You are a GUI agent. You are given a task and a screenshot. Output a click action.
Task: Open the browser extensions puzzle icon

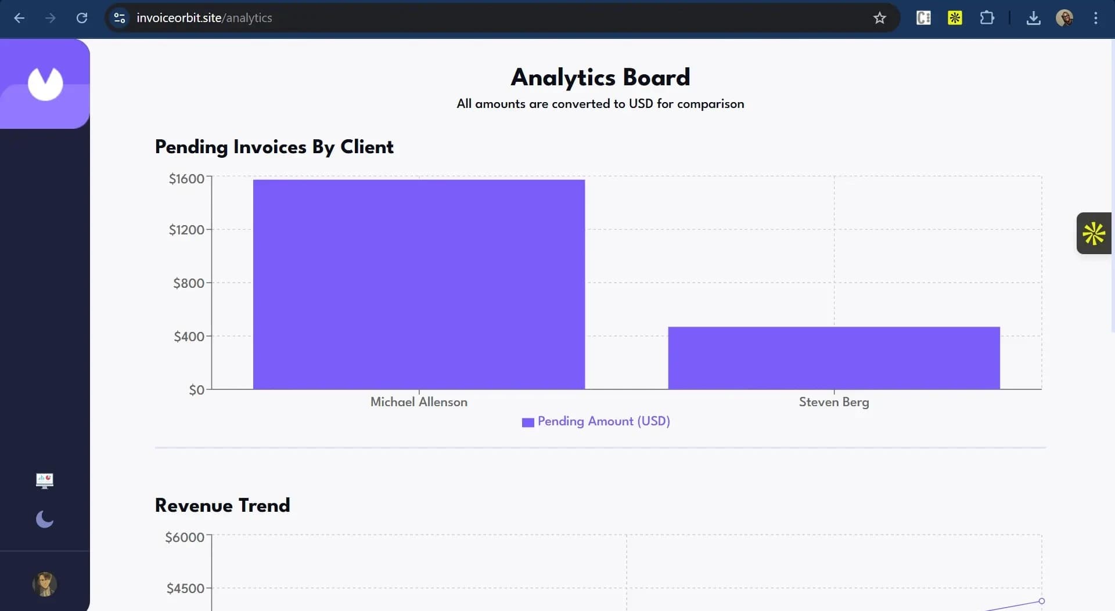(x=987, y=18)
